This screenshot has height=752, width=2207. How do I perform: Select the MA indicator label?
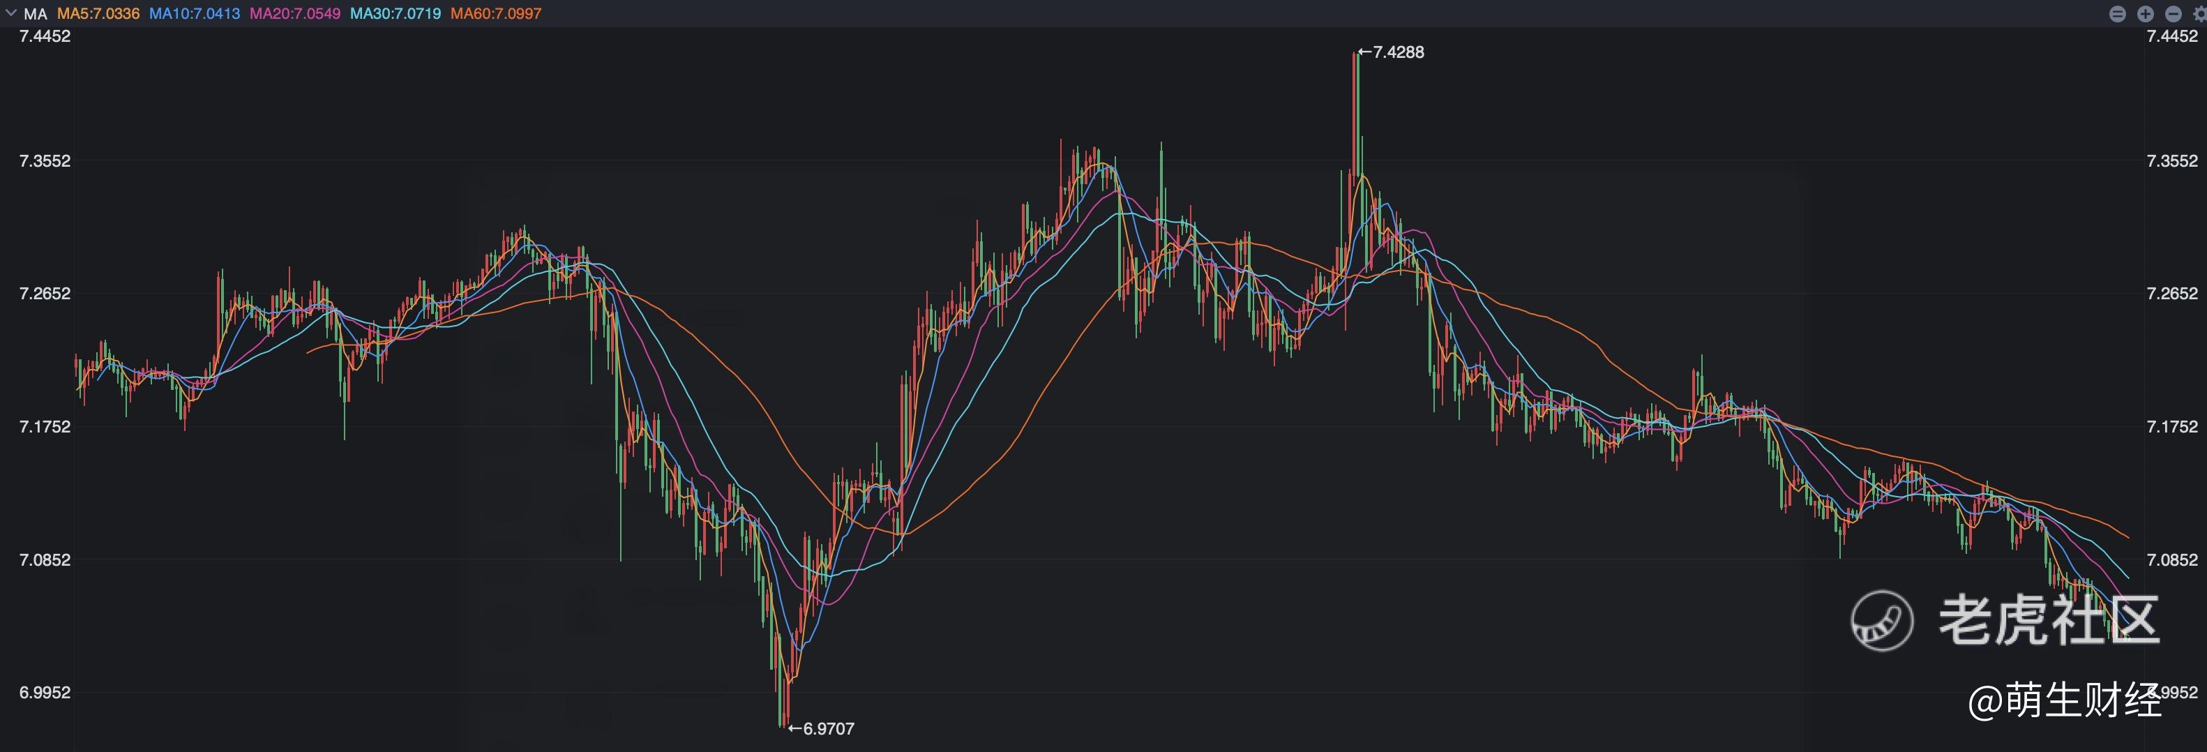[35, 14]
